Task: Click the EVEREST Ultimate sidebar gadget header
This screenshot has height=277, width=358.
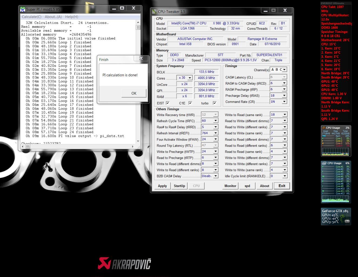Action: 336,3
